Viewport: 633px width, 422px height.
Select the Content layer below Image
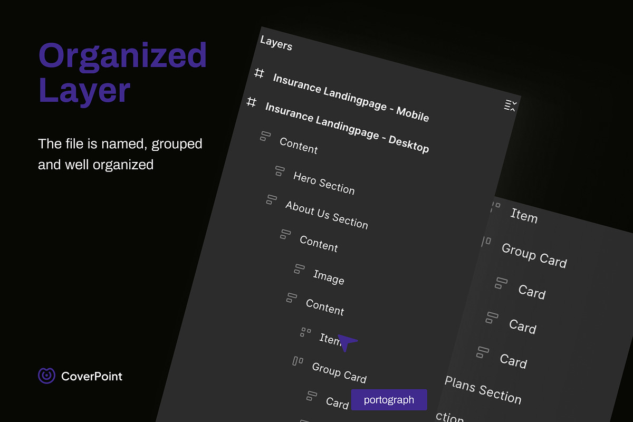point(325,308)
